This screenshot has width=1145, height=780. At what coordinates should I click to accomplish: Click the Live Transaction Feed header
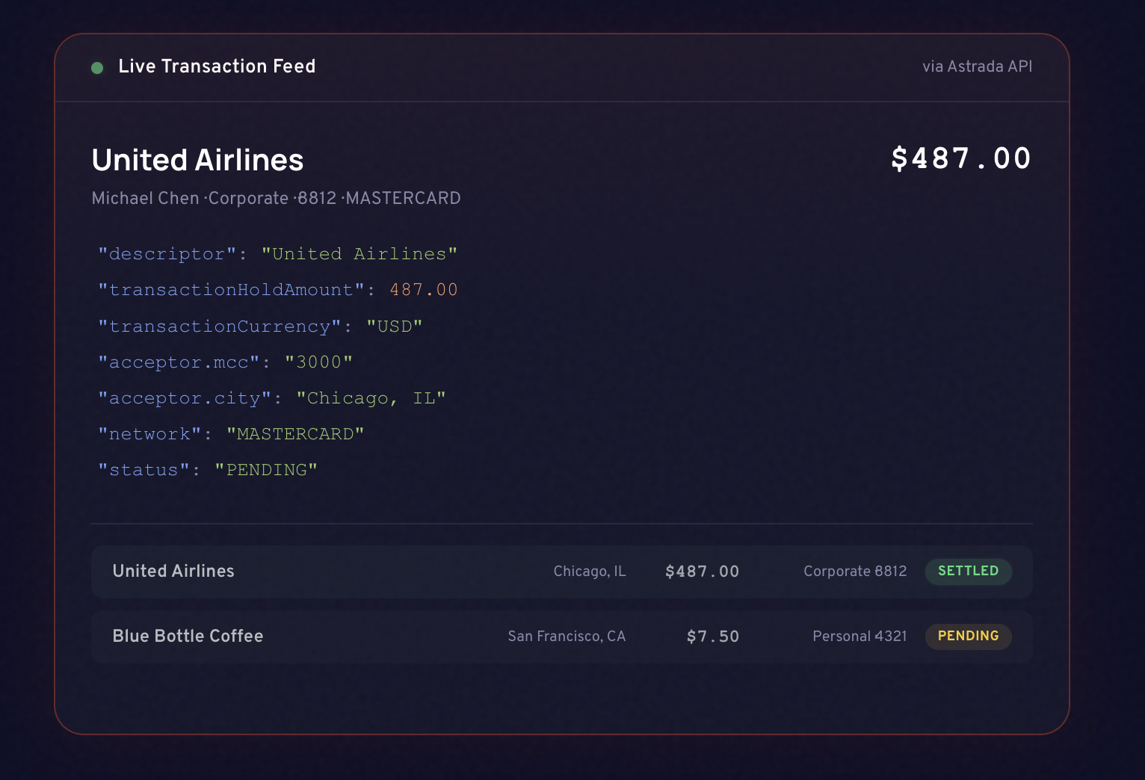217,66
